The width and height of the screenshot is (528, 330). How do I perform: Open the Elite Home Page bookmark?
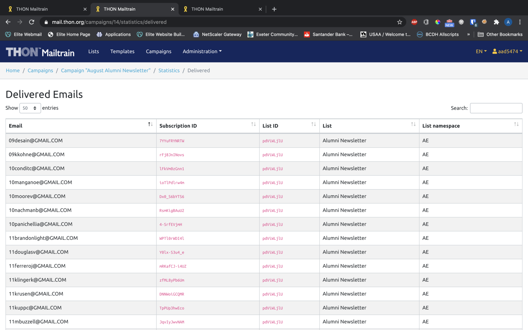tap(69, 34)
